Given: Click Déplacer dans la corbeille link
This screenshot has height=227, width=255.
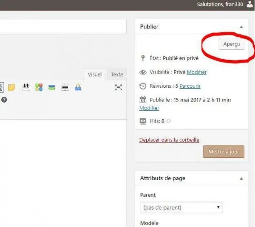Looking at the screenshot, I should tap(169, 140).
